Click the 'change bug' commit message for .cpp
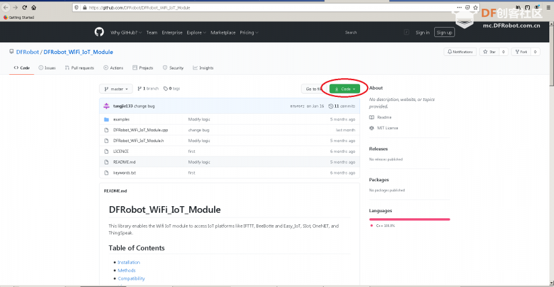Image resolution: width=554 pixels, height=287 pixels. [199, 130]
